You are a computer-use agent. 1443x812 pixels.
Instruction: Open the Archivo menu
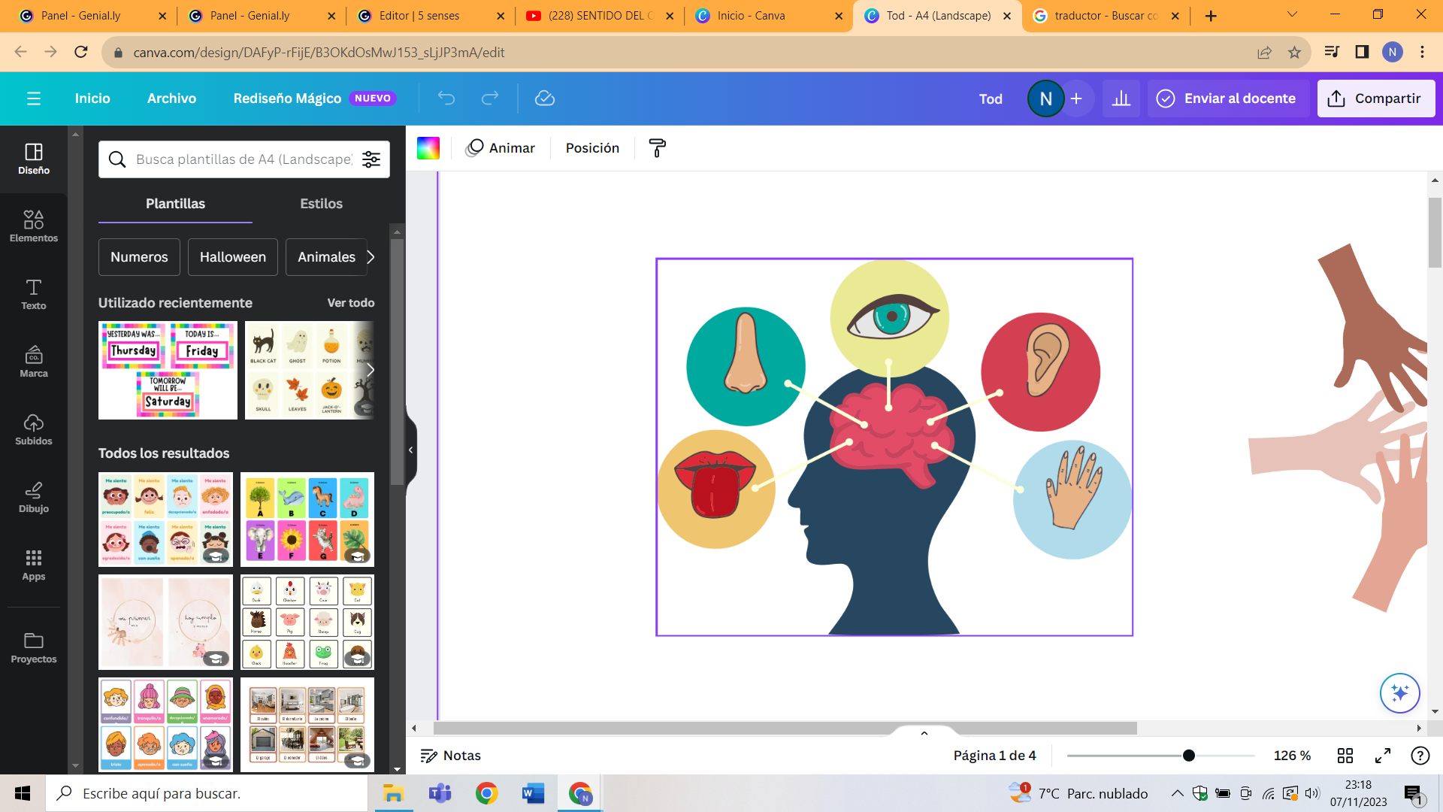pos(171,98)
